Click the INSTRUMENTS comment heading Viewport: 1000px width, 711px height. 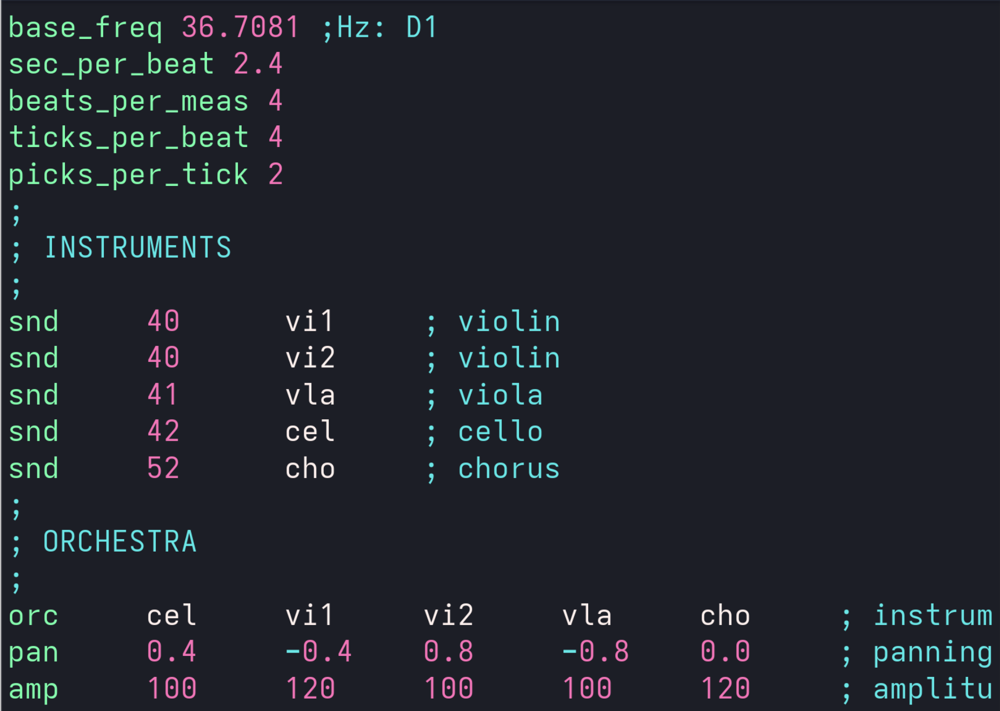pos(137,248)
